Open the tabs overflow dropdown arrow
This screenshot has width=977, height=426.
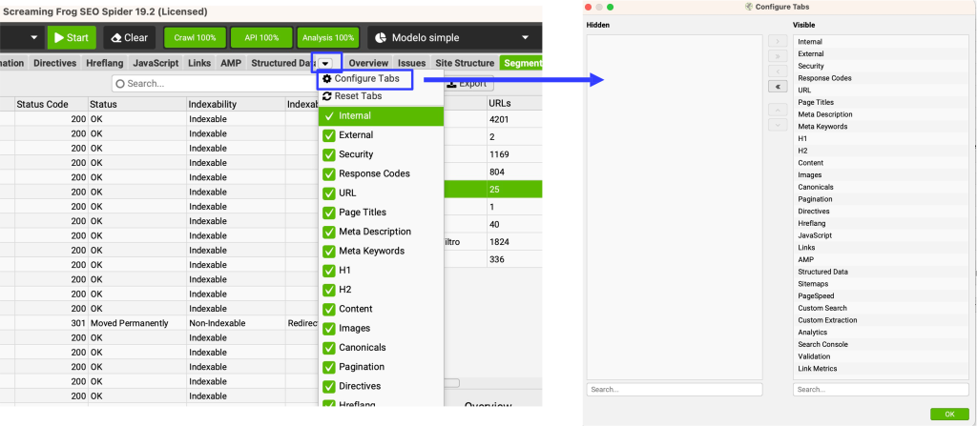pyautogui.click(x=325, y=64)
